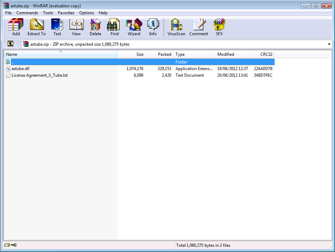Screen dimensions: 335x252
Task: Sort by Name column header
Action: pos(61,54)
